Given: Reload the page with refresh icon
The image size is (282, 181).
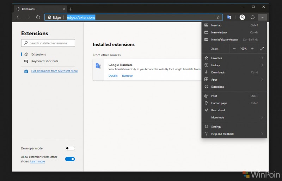Looking at the screenshot, I should [38, 17].
